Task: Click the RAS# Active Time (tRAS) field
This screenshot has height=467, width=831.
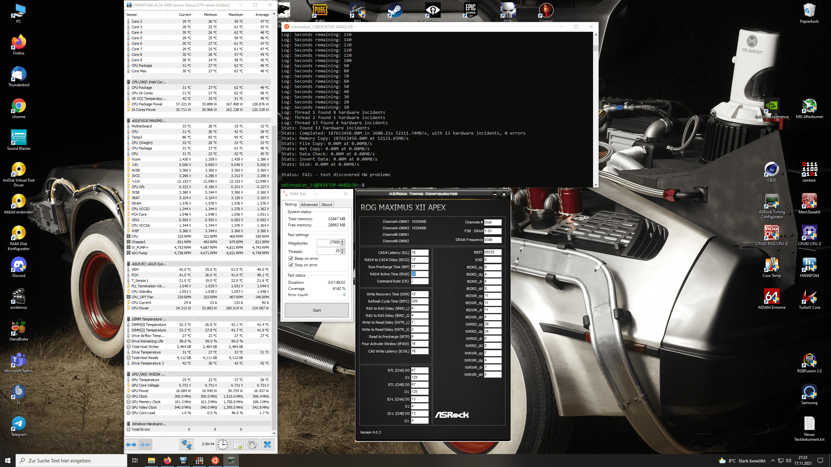Action: [420, 274]
